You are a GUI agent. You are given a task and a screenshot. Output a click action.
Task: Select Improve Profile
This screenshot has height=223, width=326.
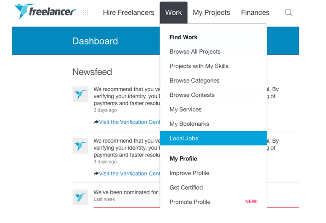point(189,173)
